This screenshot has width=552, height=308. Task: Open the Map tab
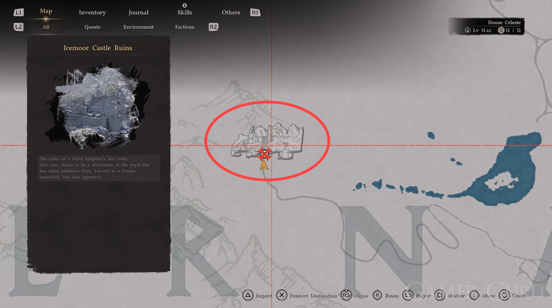tap(46, 11)
